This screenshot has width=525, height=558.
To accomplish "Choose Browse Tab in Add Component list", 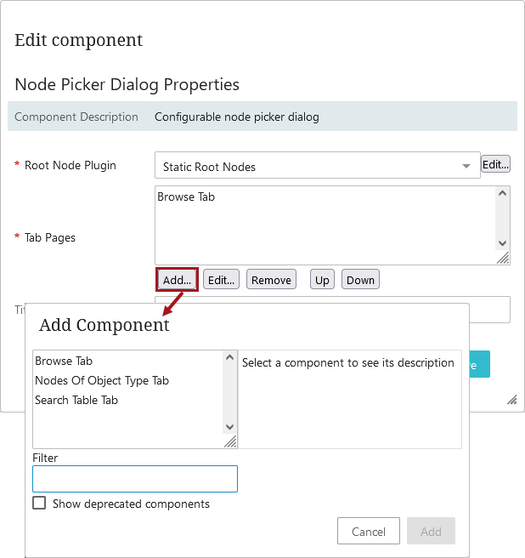I will pos(64,362).
